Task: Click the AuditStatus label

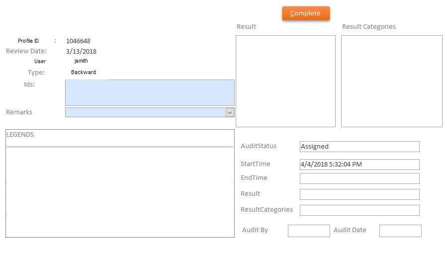Action: tap(259, 146)
